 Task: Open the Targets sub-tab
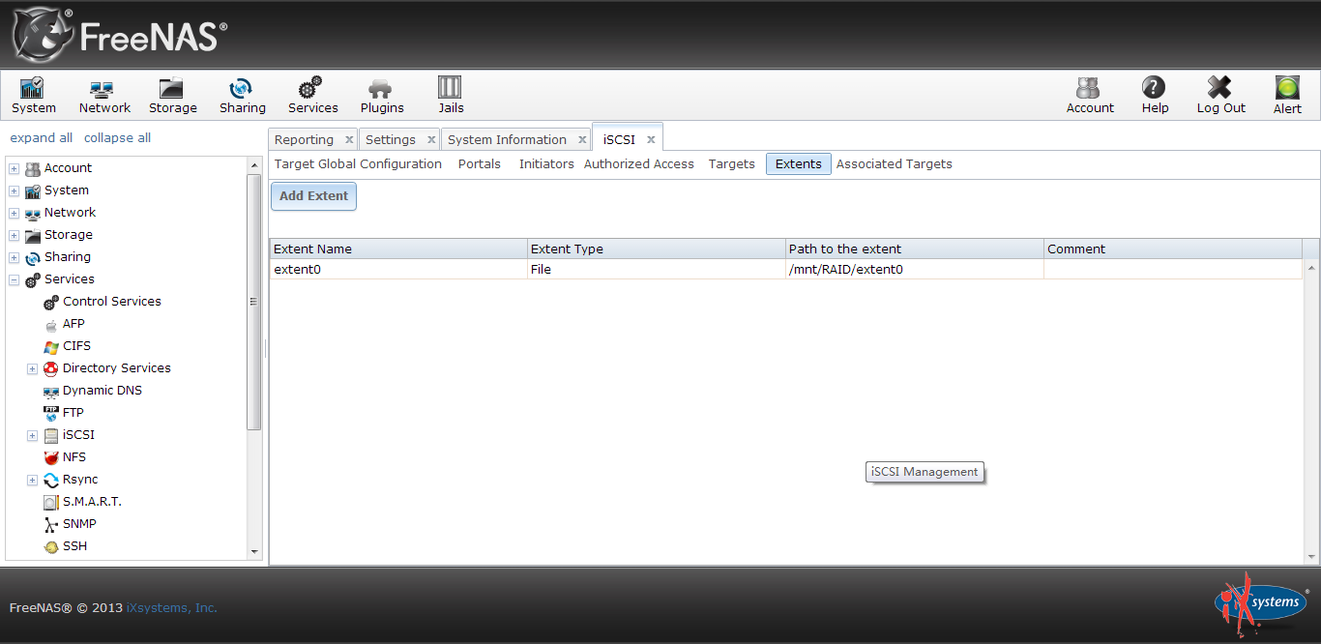pos(732,164)
